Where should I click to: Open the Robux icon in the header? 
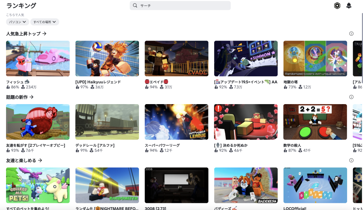pyautogui.click(x=337, y=6)
